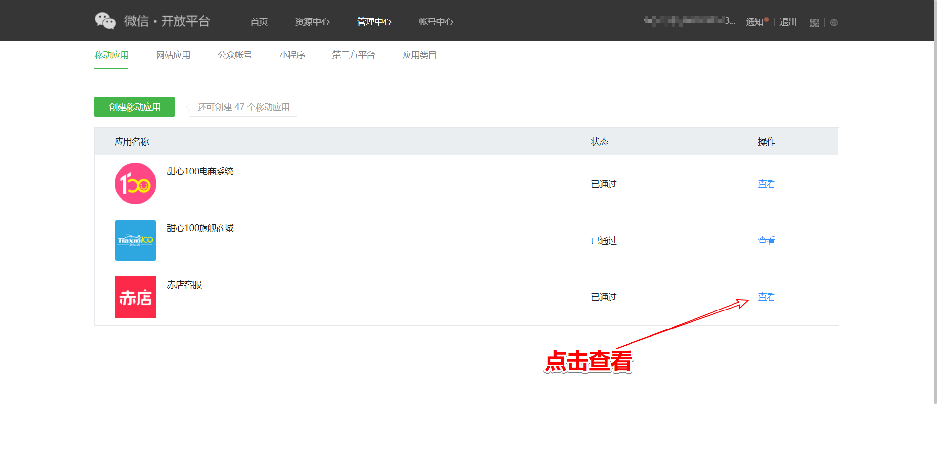Switch to the 网站应用 tab
The height and width of the screenshot is (465, 937).
(173, 55)
